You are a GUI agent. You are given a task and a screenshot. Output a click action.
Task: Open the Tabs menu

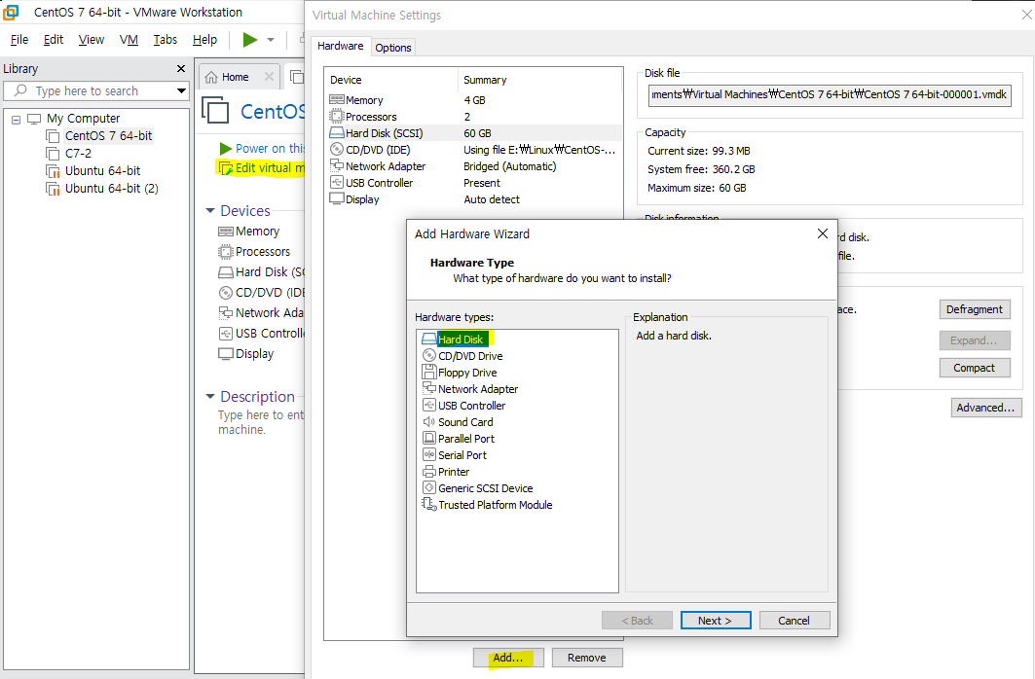coord(165,40)
